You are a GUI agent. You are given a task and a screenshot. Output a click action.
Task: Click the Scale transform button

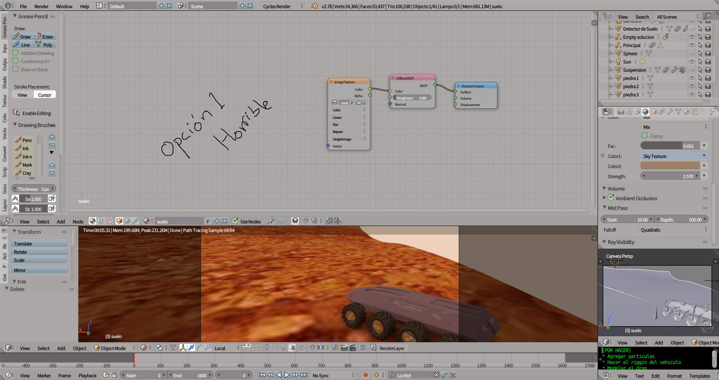39,260
